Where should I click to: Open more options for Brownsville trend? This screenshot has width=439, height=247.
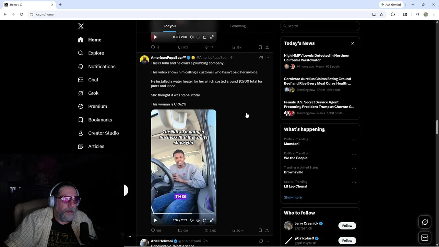[354, 168]
